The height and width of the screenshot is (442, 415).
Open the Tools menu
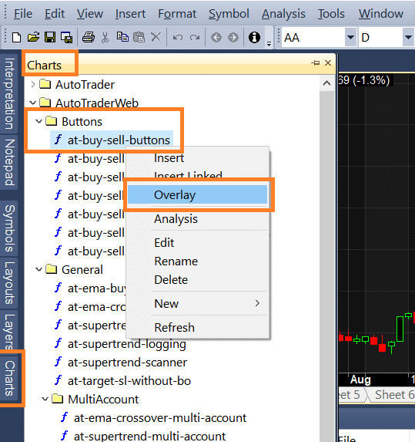(x=331, y=14)
